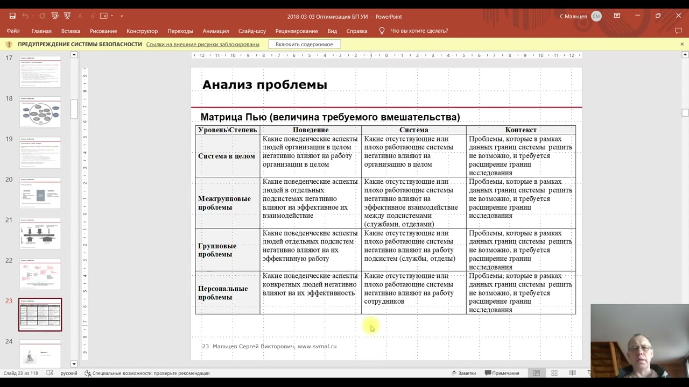The image size is (689, 387).
Task: Click the footer text 'Мальцев Сергей Викторович'
Action: (x=253, y=347)
